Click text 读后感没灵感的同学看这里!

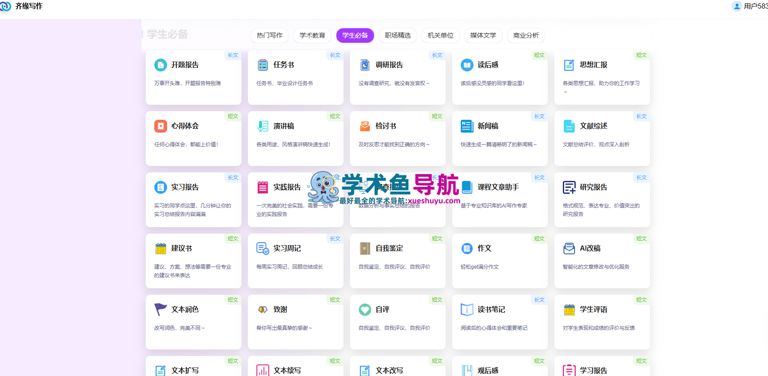click(492, 83)
